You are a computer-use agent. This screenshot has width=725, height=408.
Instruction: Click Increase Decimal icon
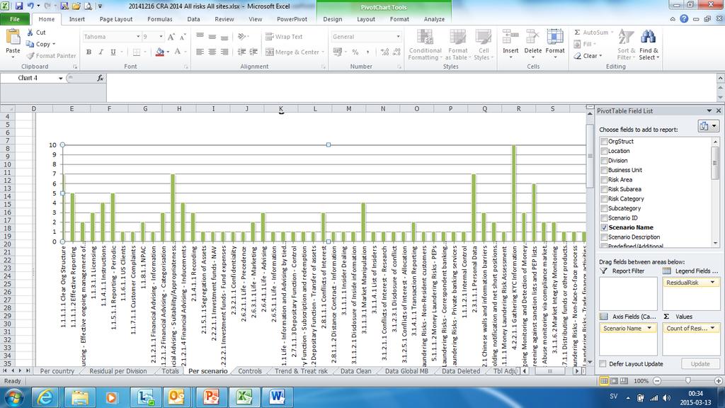pos(384,52)
